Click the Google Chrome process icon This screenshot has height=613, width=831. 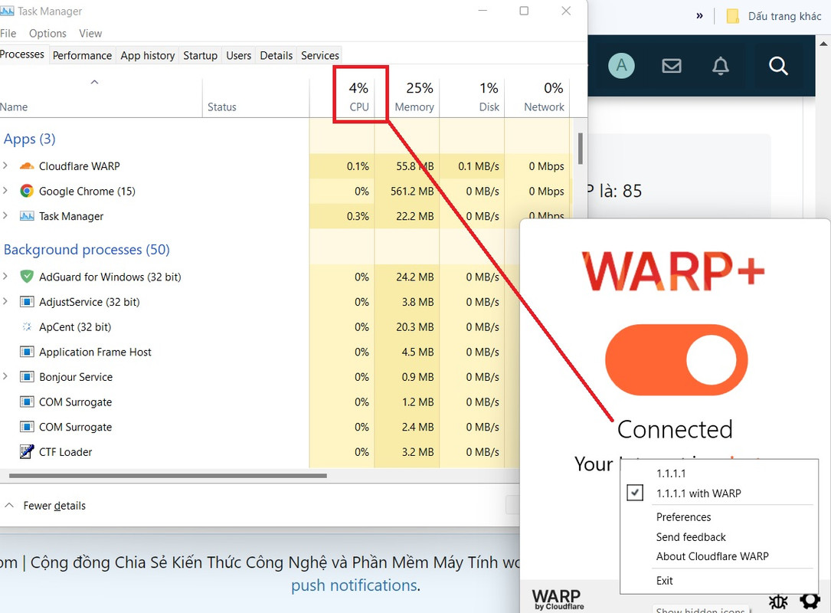(27, 191)
